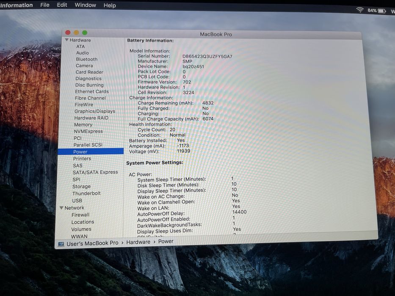This screenshot has width=395, height=296.
Task: Select WWAN under Network
Action: (x=79, y=236)
